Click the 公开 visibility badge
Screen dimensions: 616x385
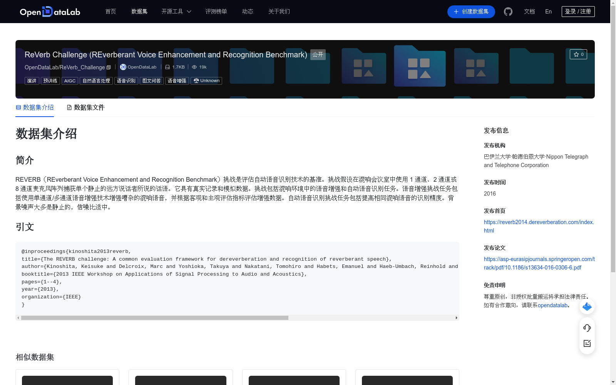click(318, 55)
